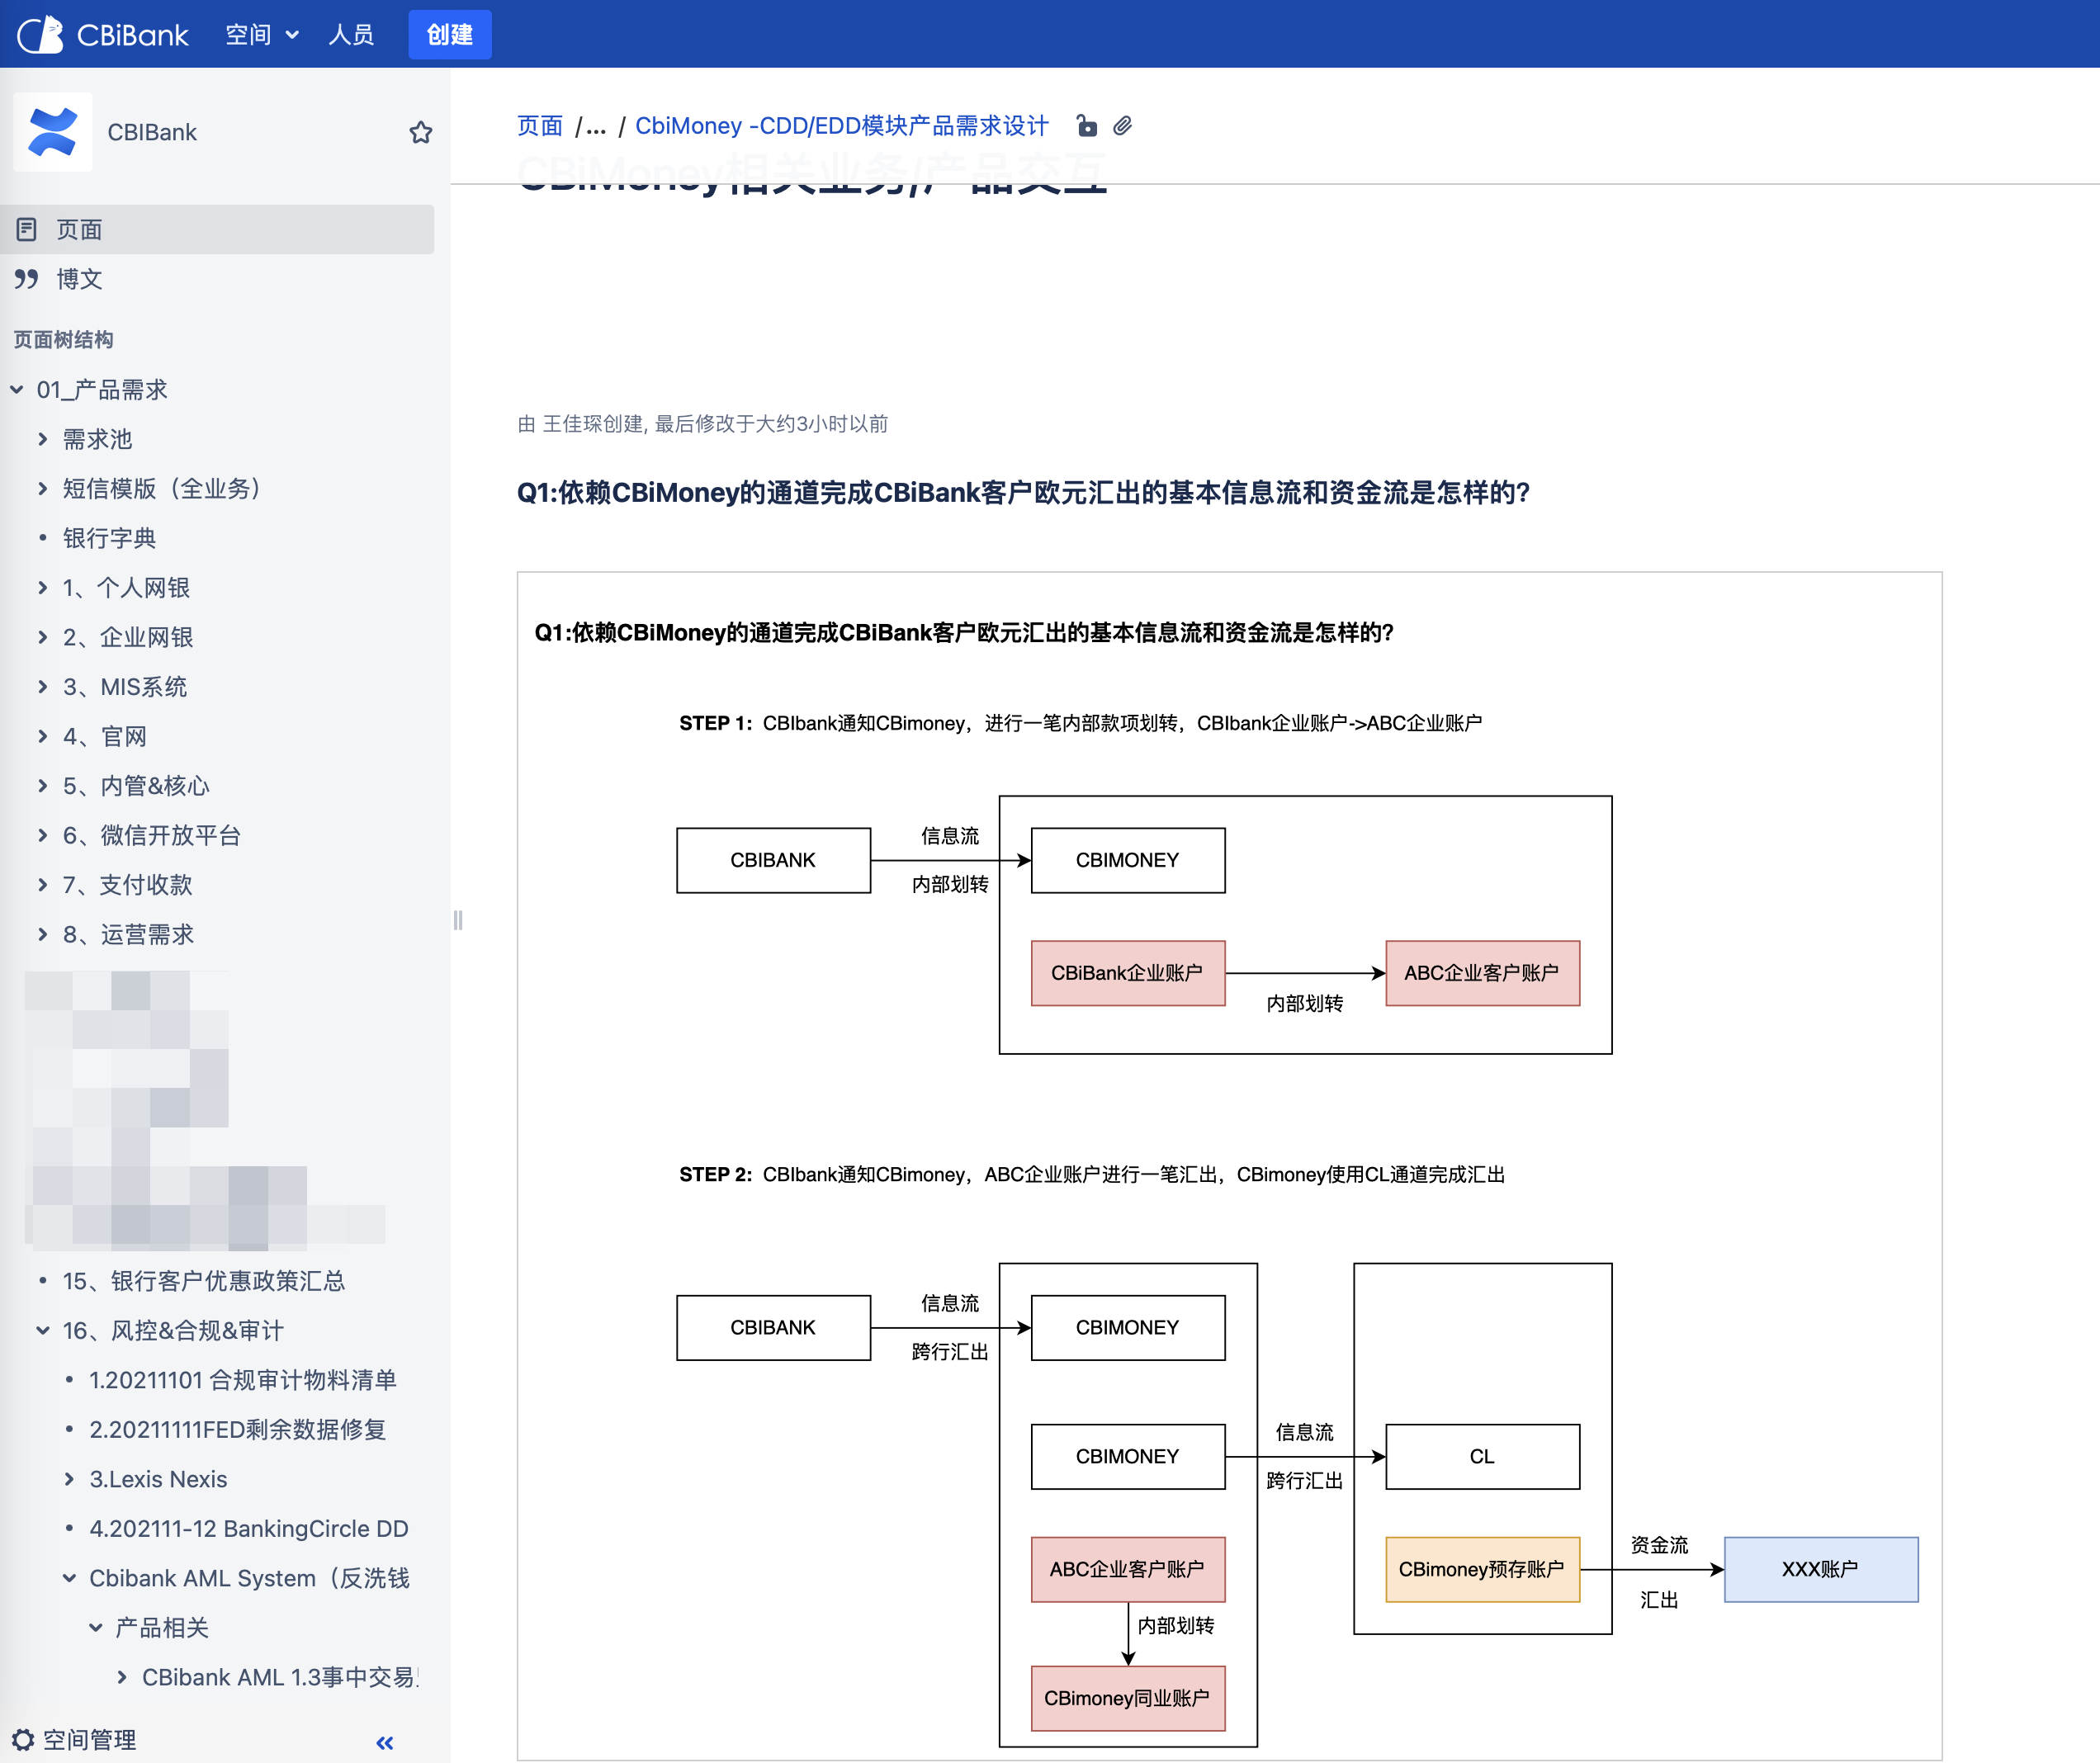Select 页面 in sidebar

[217, 229]
